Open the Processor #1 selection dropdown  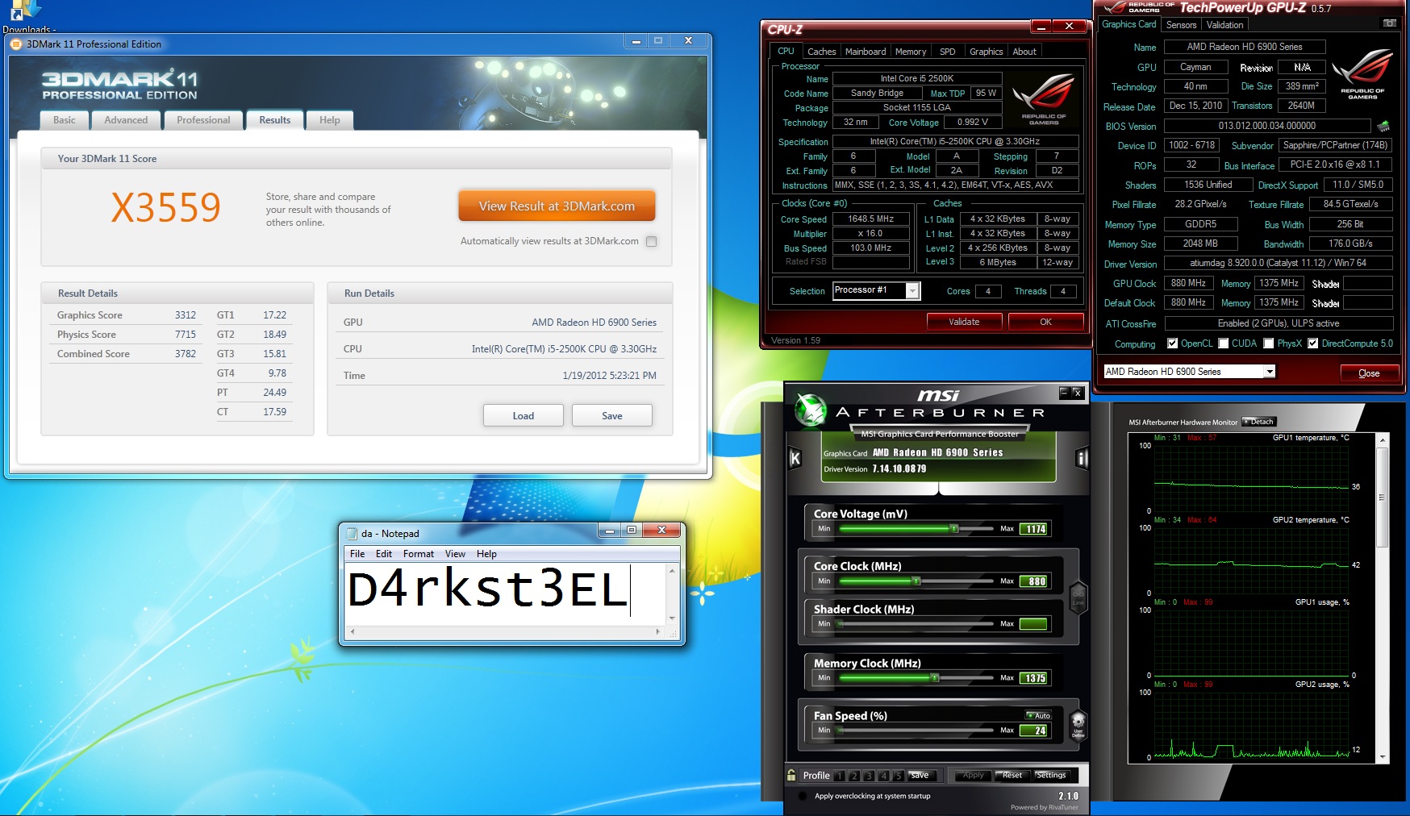[x=912, y=291]
